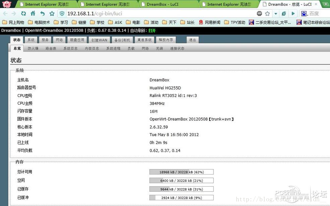The image size is (330, 206).
Task: Open the 系统日志 sub-tab
Action: click(70, 48)
